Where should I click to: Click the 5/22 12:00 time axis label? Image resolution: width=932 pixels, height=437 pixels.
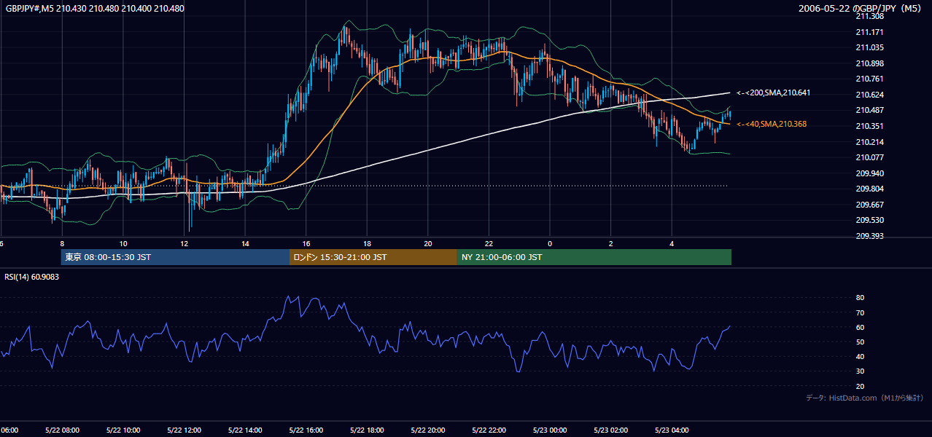[184, 430]
